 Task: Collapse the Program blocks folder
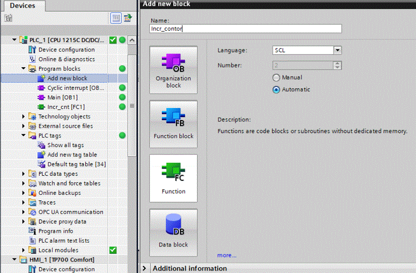pos(24,69)
